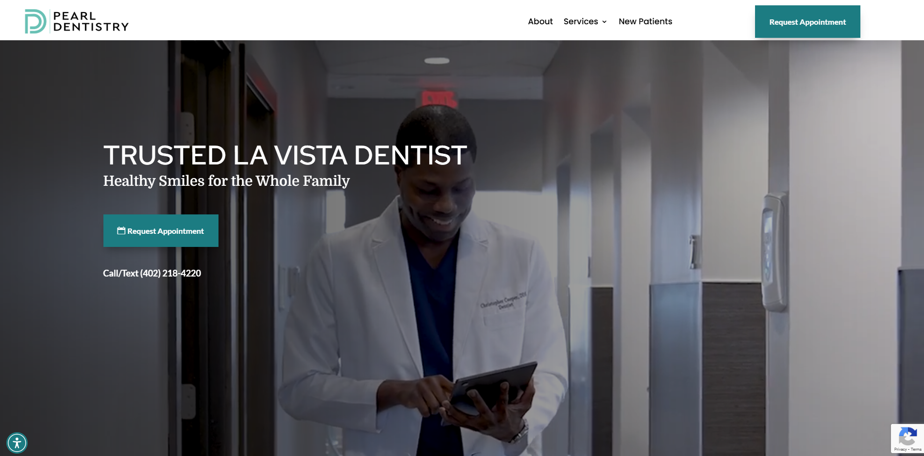Click the tablet held by the dentist
This screenshot has height=456, width=924.
(493, 388)
